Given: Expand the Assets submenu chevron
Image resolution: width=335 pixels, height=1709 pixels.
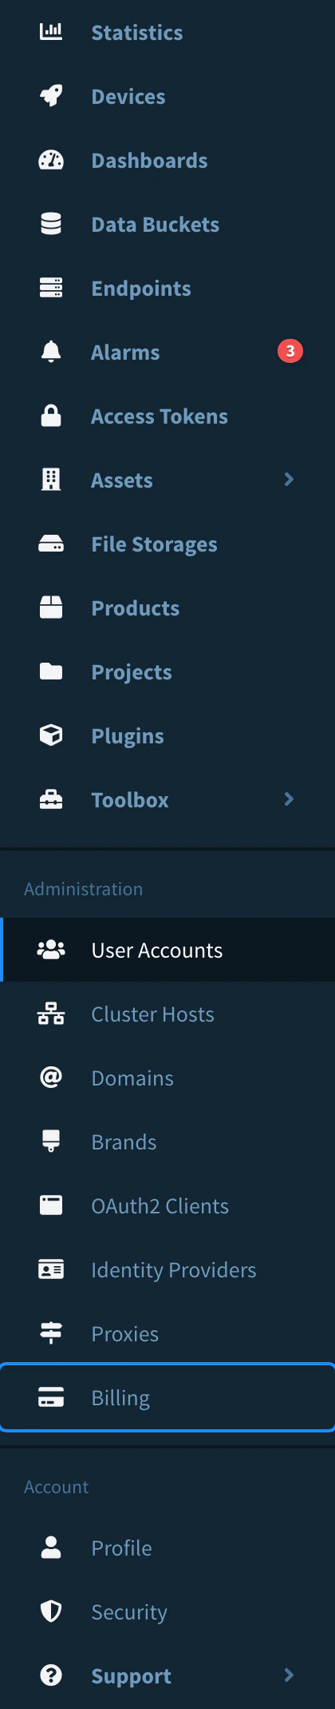Looking at the screenshot, I should click(x=289, y=479).
